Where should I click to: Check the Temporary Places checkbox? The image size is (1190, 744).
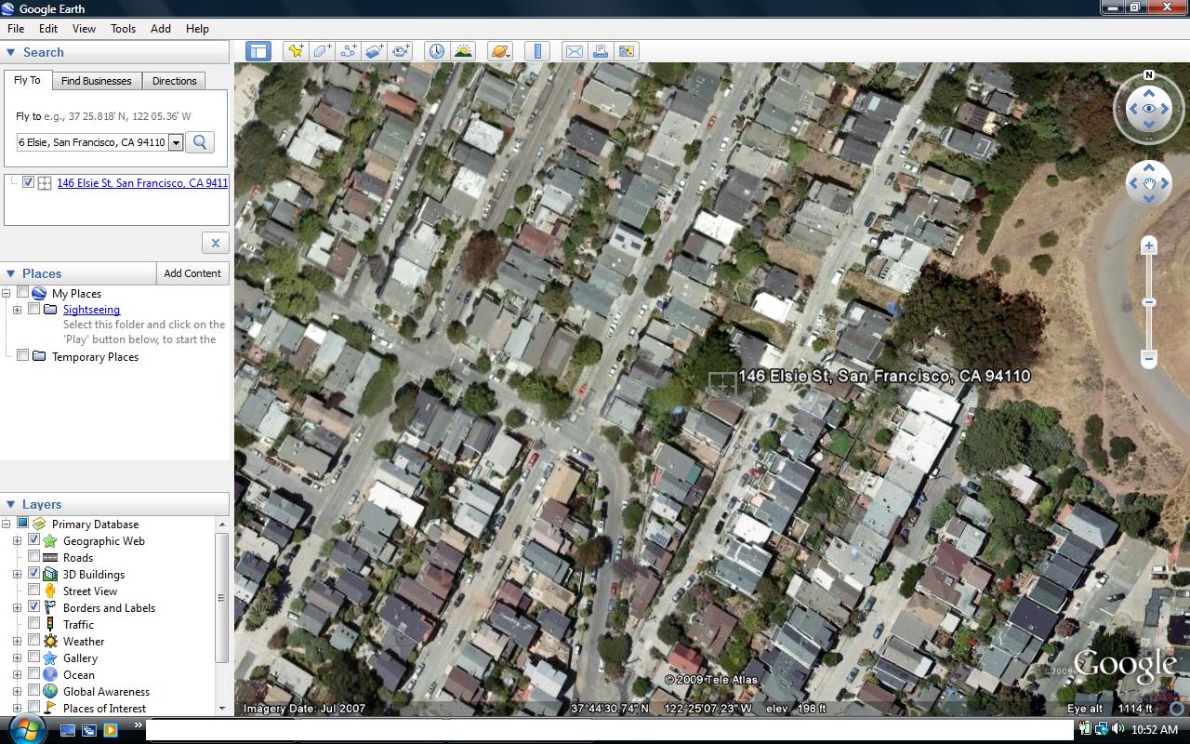[23, 355]
